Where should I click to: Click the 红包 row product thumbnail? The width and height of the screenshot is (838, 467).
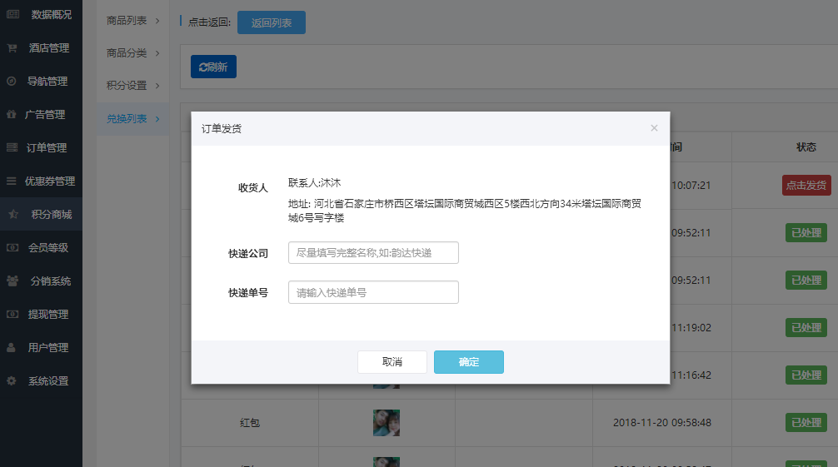click(x=387, y=423)
